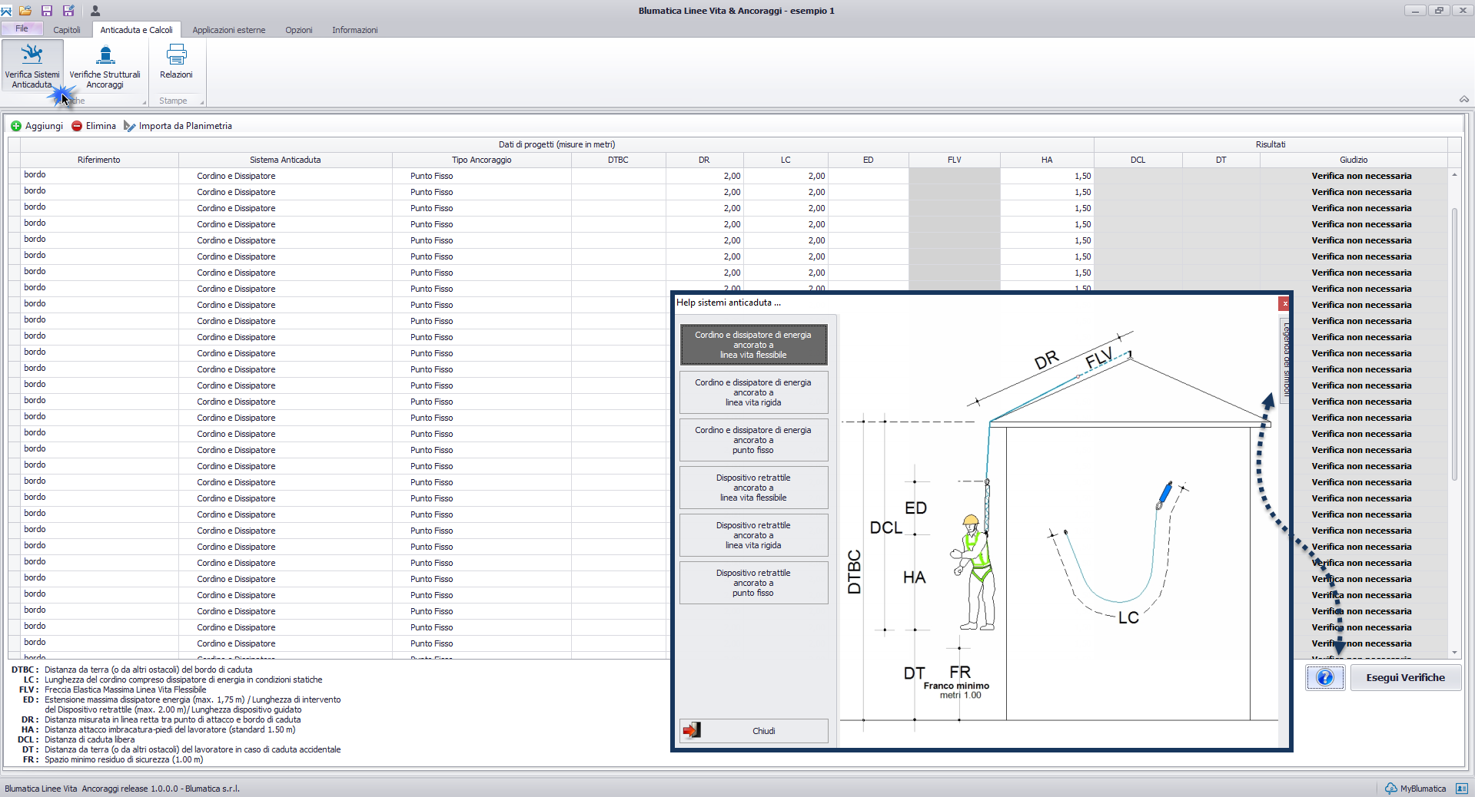Switch to the Capitoli tab
This screenshot has width=1475, height=797.
point(67,30)
